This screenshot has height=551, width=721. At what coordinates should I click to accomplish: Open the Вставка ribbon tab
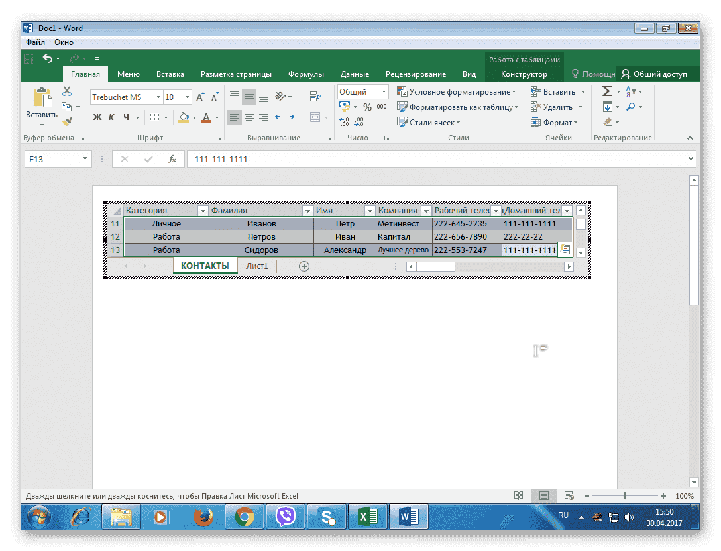[170, 74]
